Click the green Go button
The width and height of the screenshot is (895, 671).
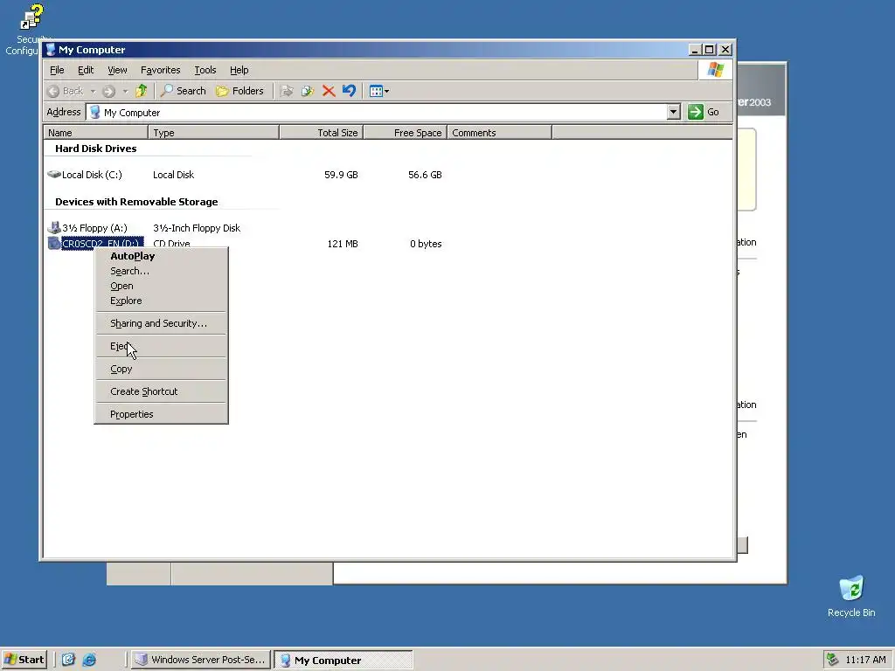(x=704, y=112)
